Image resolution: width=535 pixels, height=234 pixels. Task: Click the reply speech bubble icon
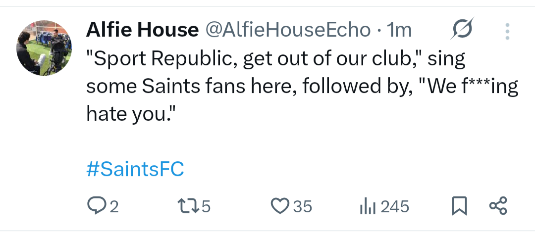95,206
